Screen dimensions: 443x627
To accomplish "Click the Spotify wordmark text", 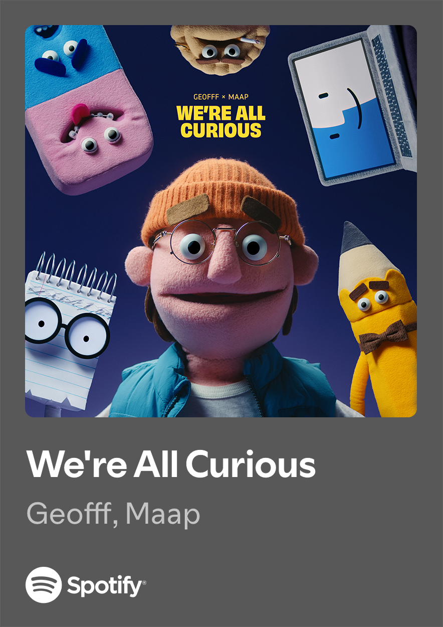I will tap(107, 586).
